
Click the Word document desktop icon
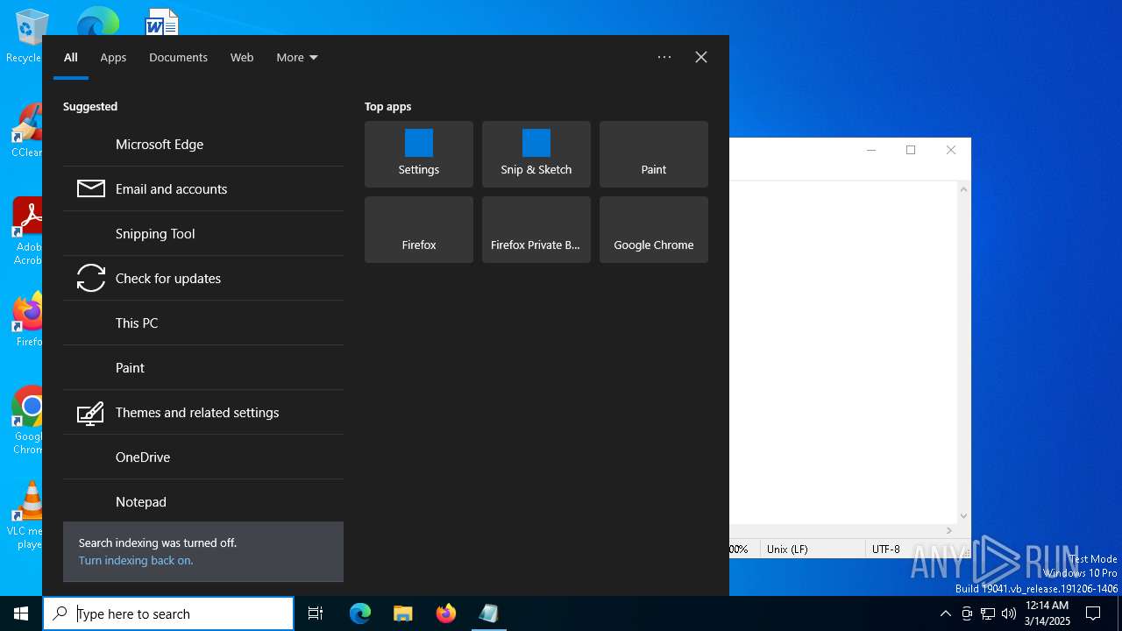pos(162,21)
